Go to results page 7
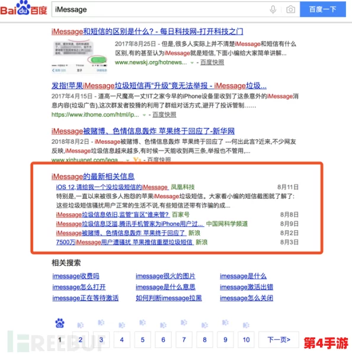352x354 pixels. click(x=184, y=340)
